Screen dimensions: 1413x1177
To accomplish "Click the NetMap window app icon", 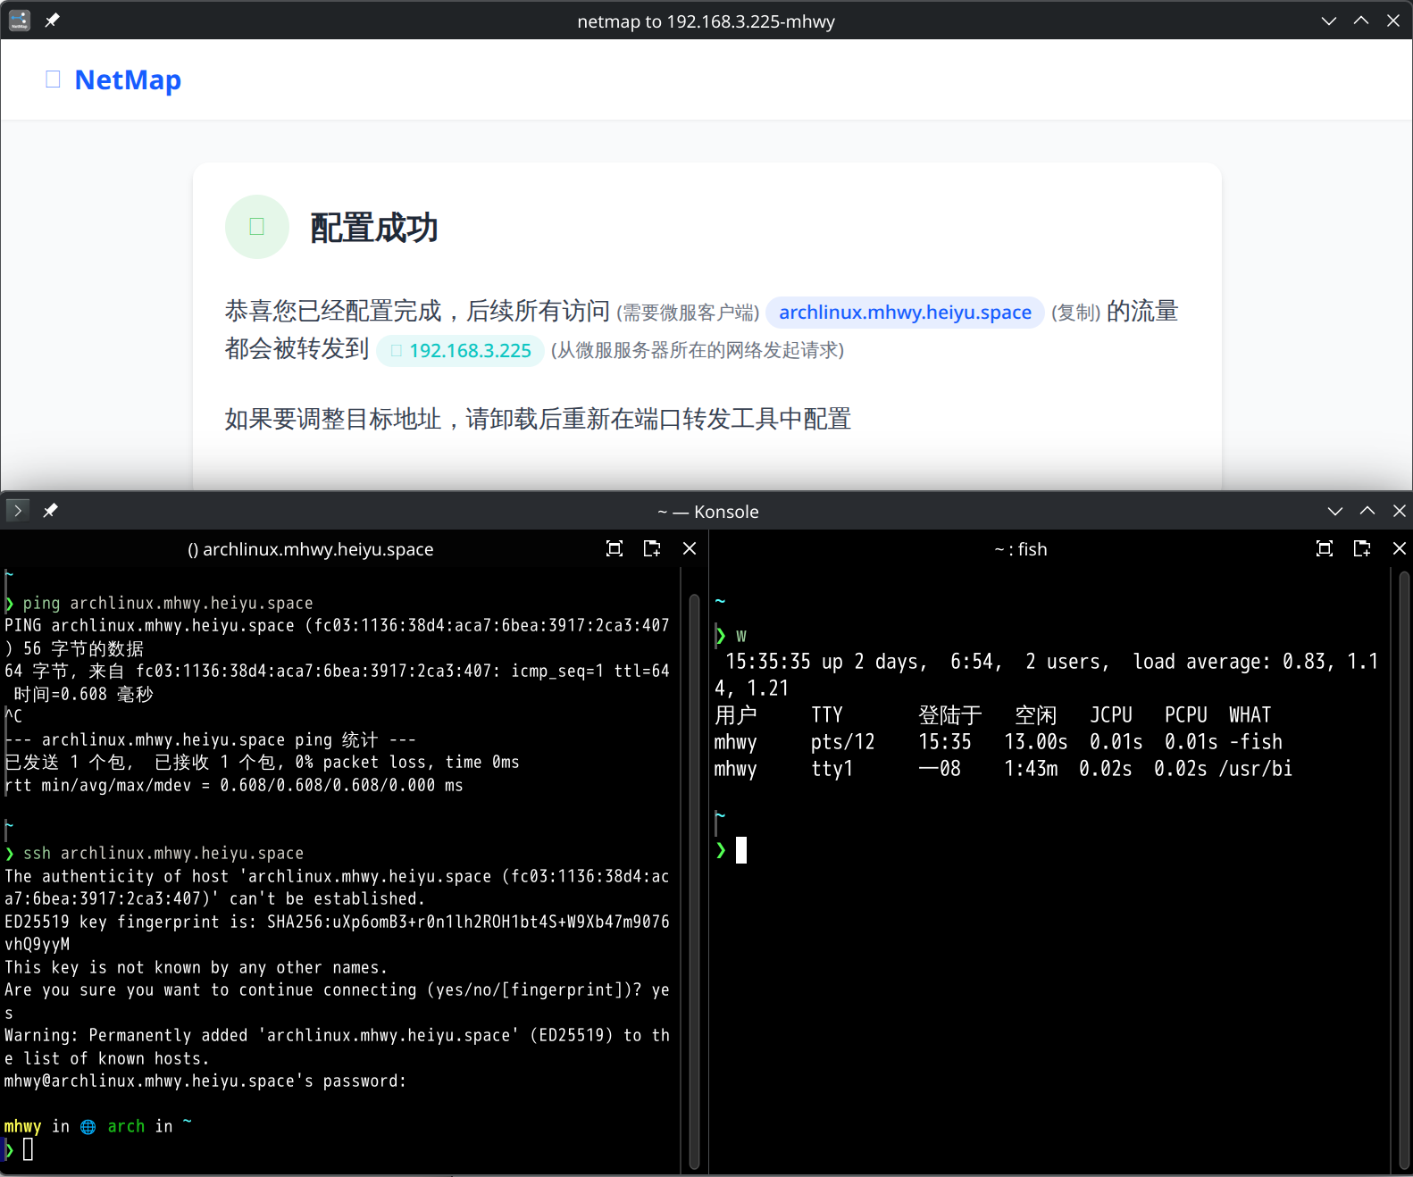I will (20, 21).
